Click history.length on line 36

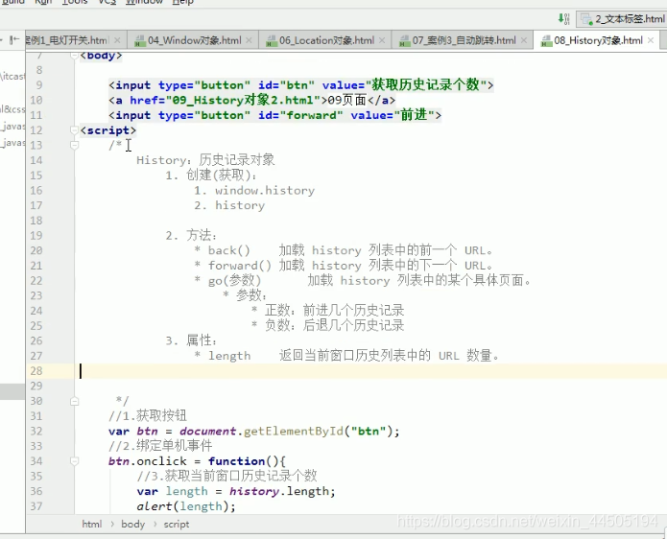tap(279, 491)
